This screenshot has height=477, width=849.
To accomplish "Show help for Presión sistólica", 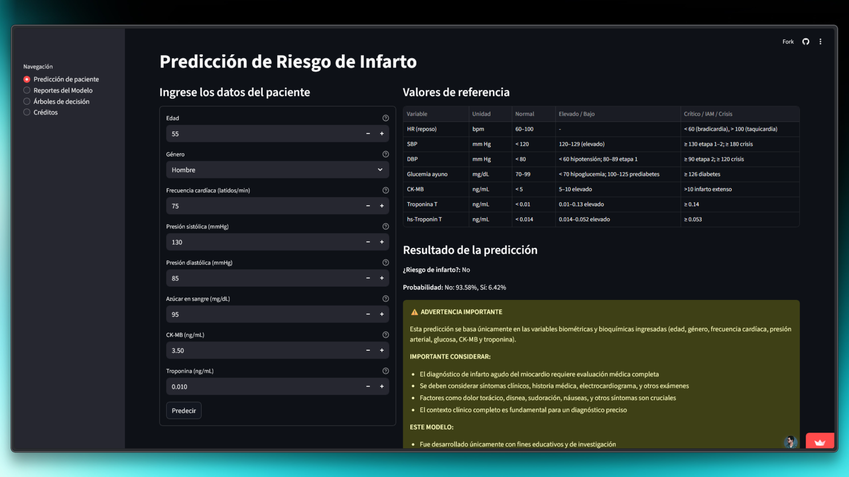I will [386, 227].
